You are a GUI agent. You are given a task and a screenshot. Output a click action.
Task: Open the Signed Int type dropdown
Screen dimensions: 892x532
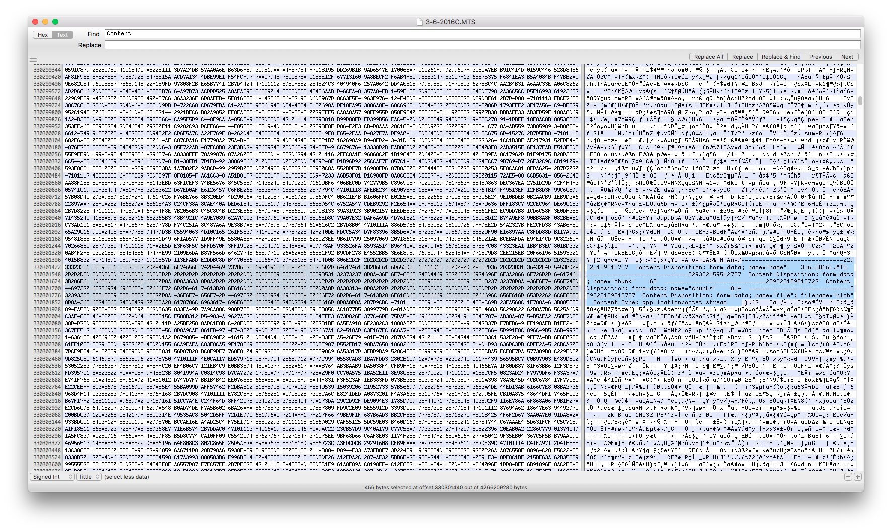tap(52, 477)
